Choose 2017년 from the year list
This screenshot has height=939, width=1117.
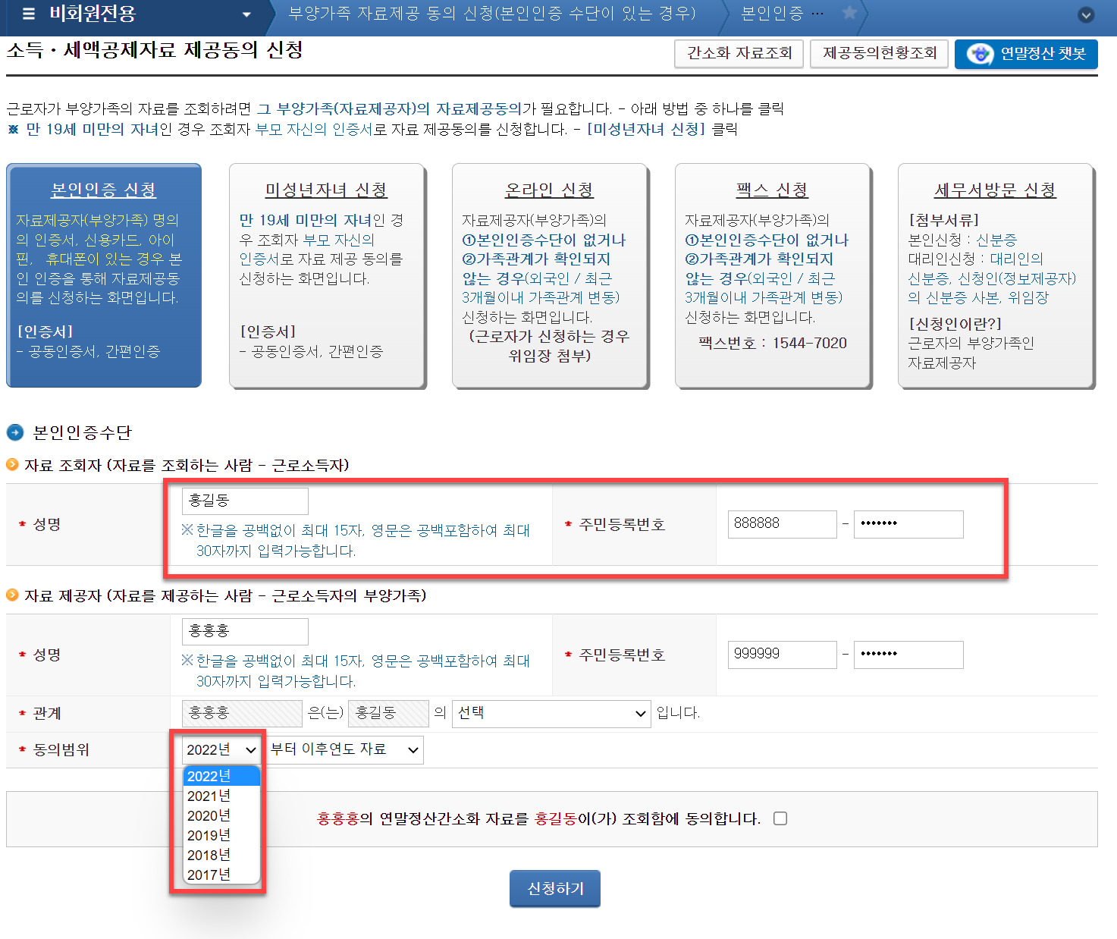(x=221, y=875)
